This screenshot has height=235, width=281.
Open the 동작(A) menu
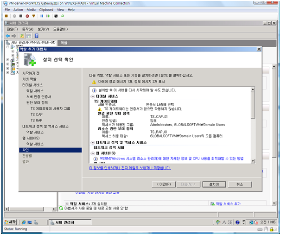28,29
